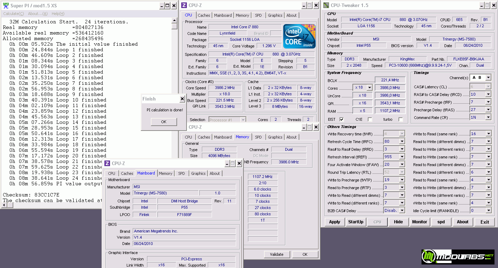Open the RAS# to CAS# Delay (tRCD) dropdown
Viewport: 498px width, 268px height.
pos(488,94)
